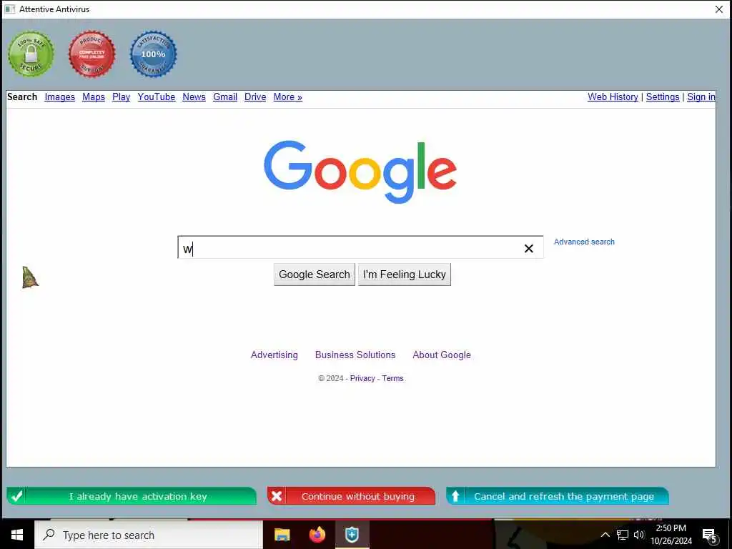Screen dimensions: 732x549
Task: Open the News link
Action: 194,97
